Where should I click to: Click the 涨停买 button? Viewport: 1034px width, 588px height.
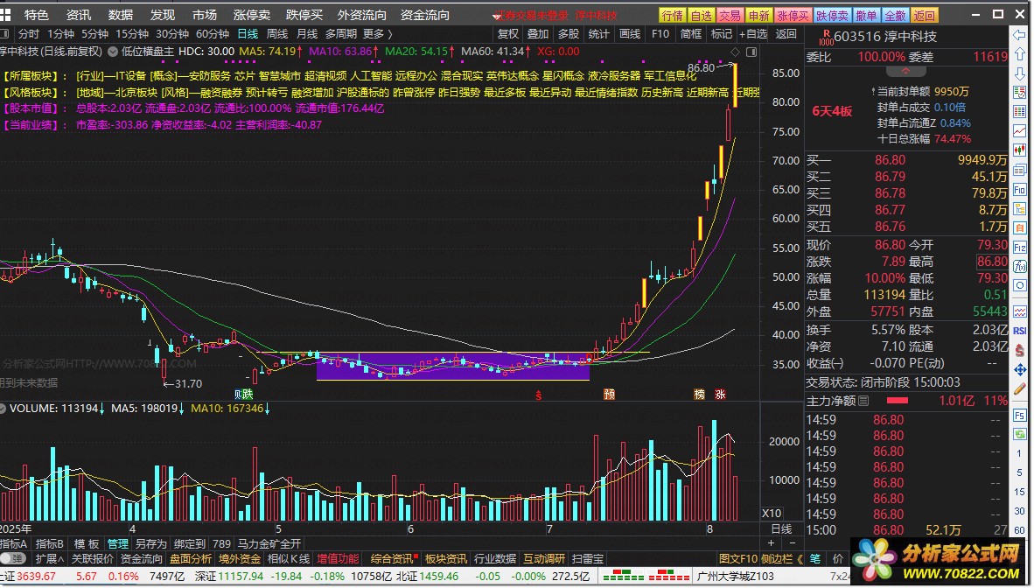(x=793, y=15)
